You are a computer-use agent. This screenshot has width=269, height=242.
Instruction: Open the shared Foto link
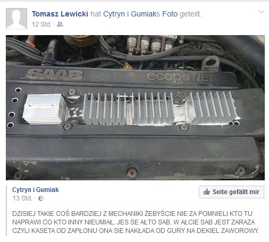170,14
